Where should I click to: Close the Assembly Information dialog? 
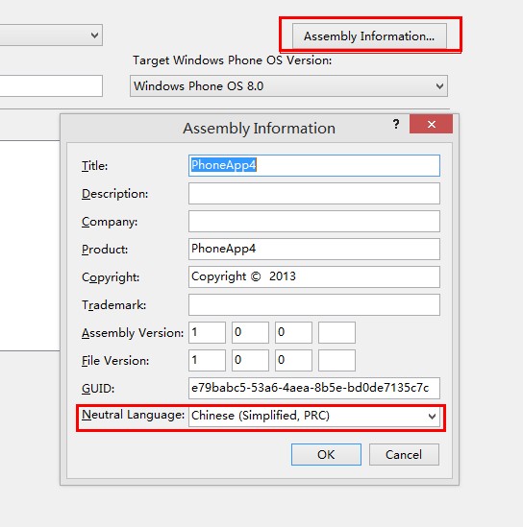coord(431,124)
